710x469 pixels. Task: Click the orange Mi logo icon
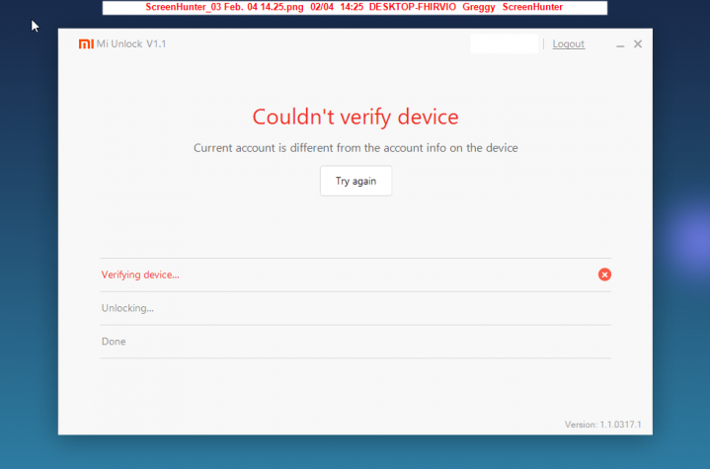86,43
